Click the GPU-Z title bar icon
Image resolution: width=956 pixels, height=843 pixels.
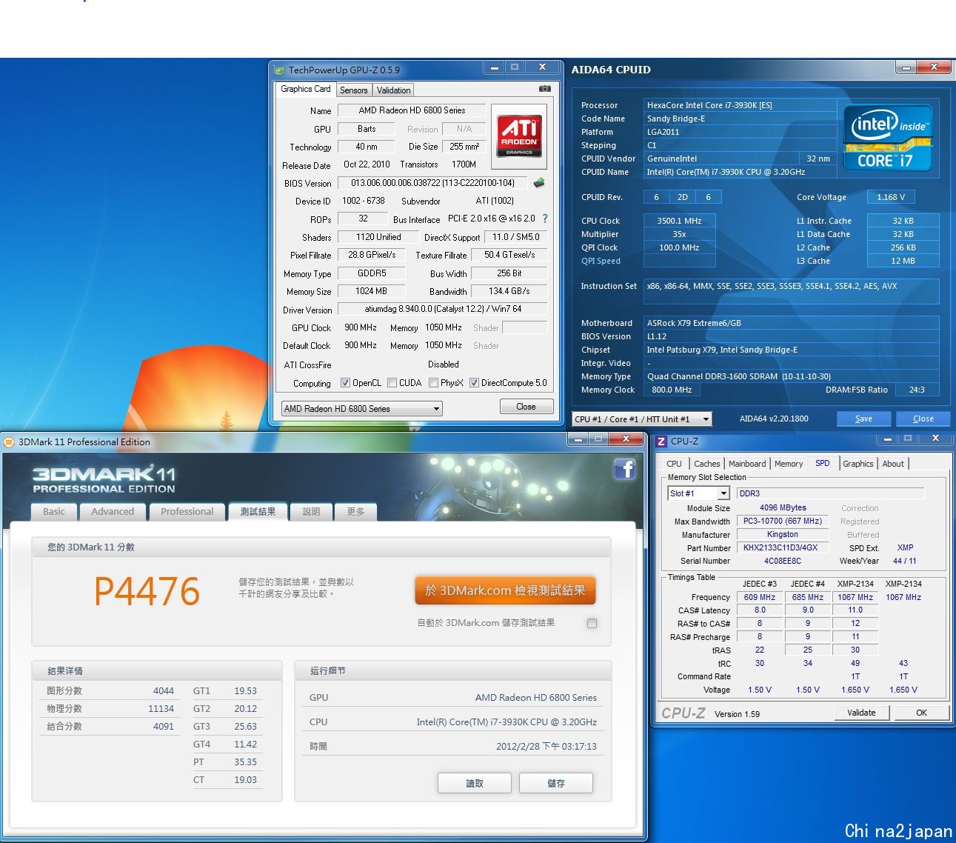click(x=279, y=70)
